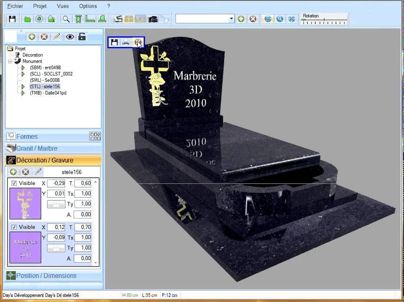Viewport: 404px width, 302px height.
Task: Expand the Position / Dimensions panel
Action: coord(53,276)
